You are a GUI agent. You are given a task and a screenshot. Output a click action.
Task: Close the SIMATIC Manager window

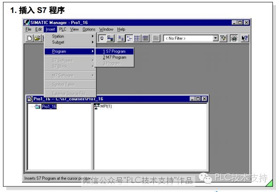(246, 22)
